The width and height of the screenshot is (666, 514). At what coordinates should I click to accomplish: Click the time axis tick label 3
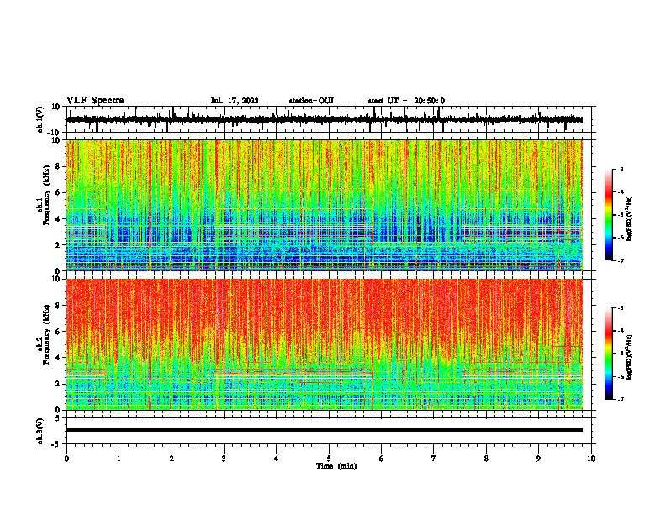click(224, 459)
